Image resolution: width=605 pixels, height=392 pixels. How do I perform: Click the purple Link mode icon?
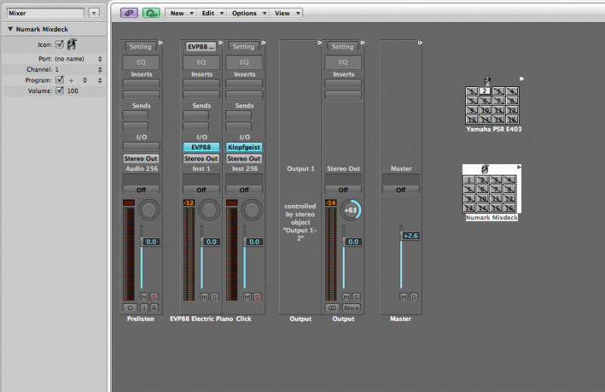129,13
